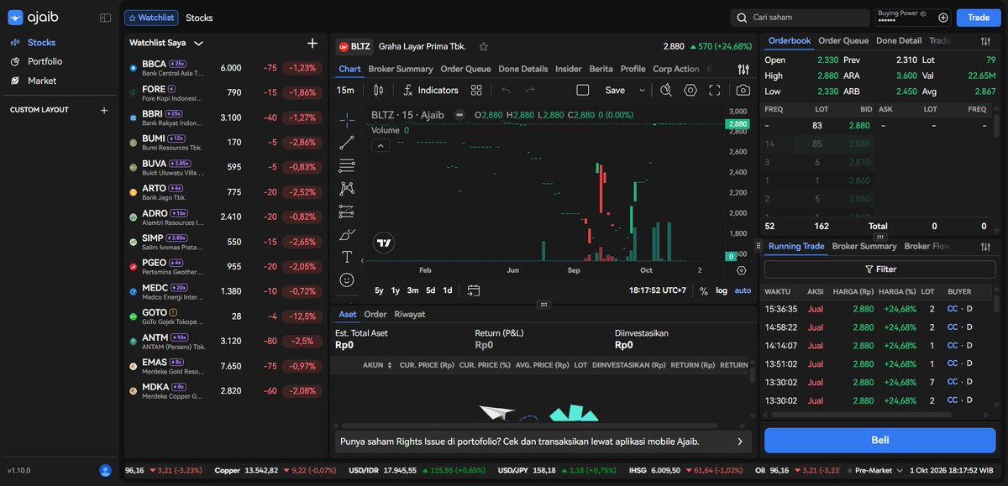Viewport: 1008px width, 486px height.
Task: Add a new custom layout
Action: point(104,110)
